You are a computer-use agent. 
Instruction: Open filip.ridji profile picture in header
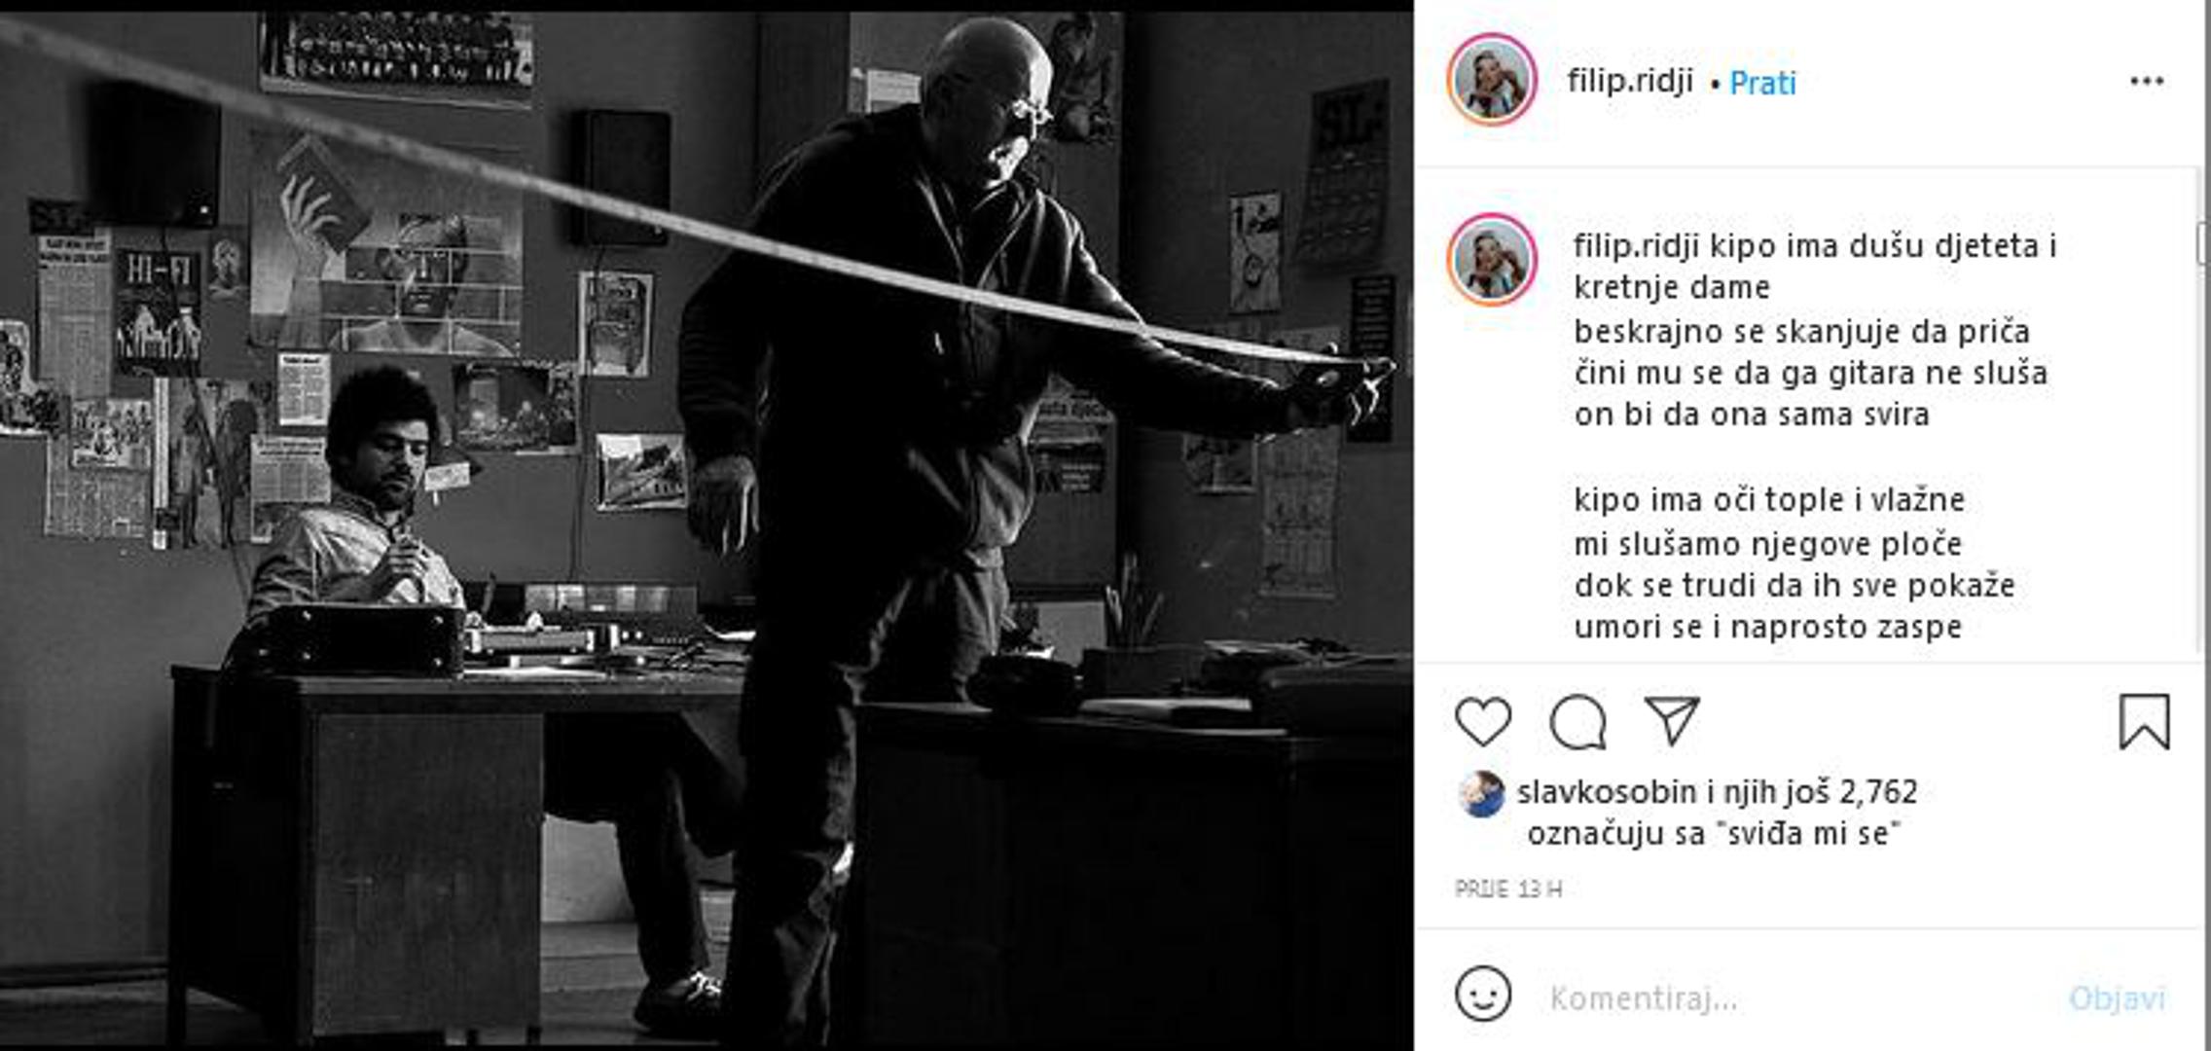(x=1492, y=80)
